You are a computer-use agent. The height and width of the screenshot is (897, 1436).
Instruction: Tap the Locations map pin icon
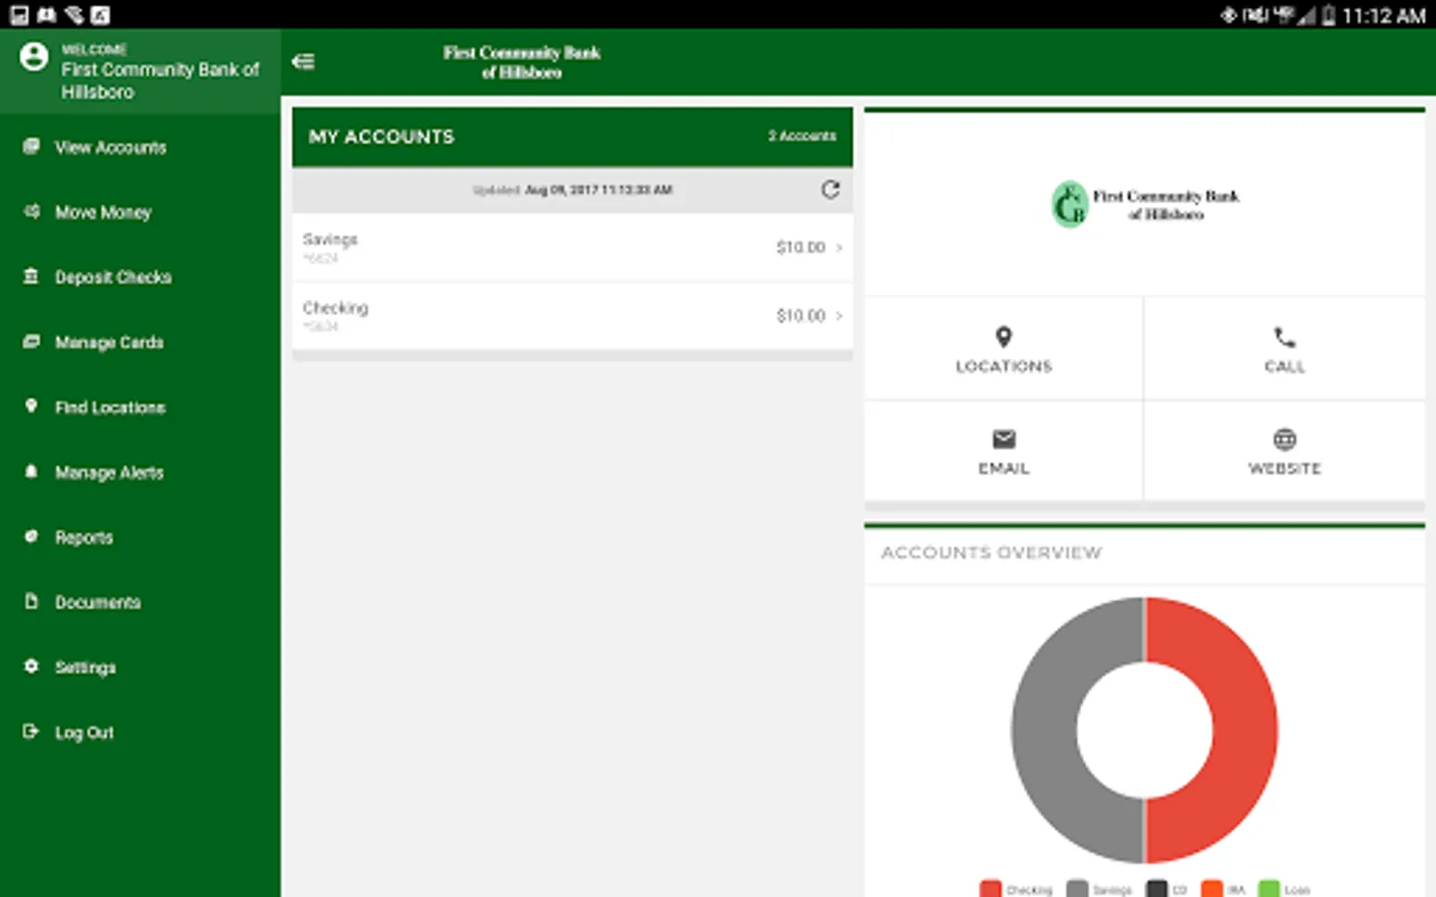(x=1003, y=337)
